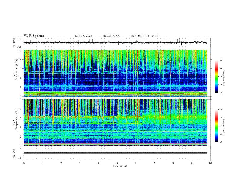Click the 'VLF Spectra' plot title

click(34, 36)
